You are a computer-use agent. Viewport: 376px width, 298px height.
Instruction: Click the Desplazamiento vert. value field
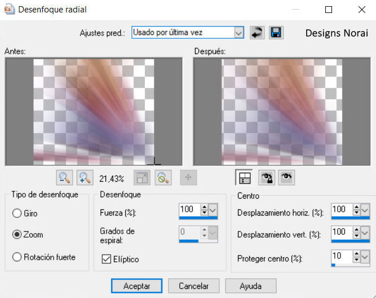(x=342, y=233)
